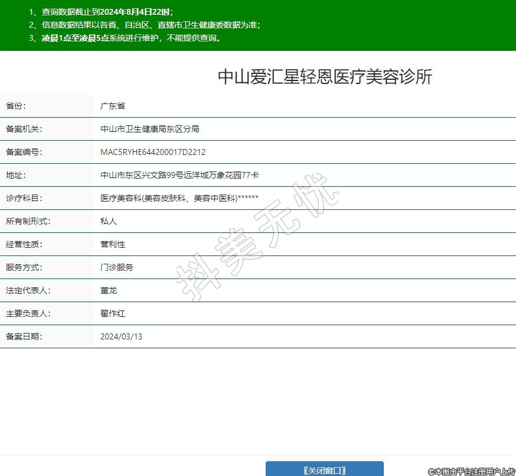Click the clinic title 中山爱汇星轻恩医疗美容诊所
Screen dimensions: 516x476
(x=325, y=77)
